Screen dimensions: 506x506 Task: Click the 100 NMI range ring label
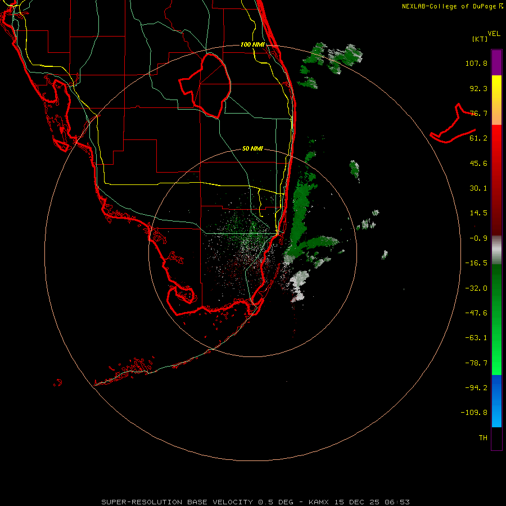click(252, 44)
